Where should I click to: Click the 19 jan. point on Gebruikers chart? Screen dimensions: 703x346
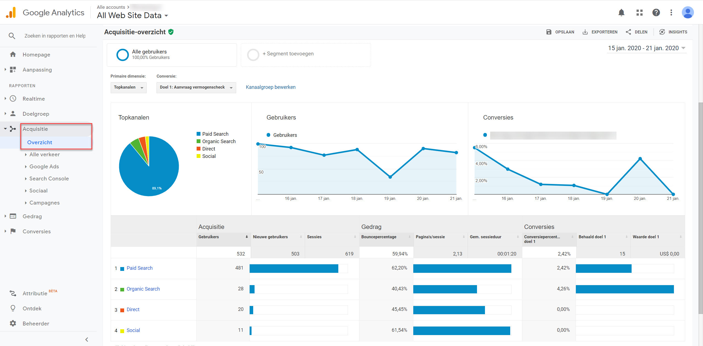[390, 177]
